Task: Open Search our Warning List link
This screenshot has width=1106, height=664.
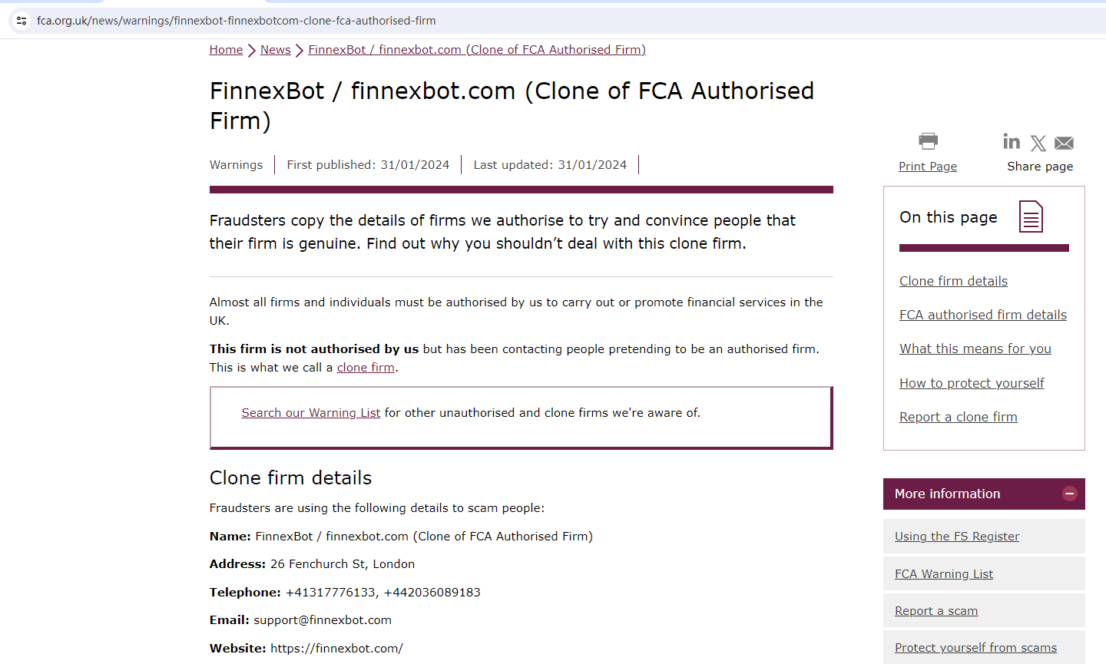Action: pyautogui.click(x=310, y=413)
